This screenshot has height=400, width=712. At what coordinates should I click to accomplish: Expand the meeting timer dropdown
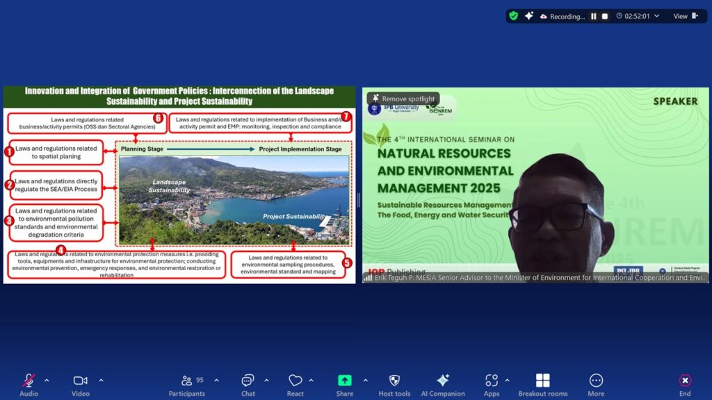click(656, 16)
